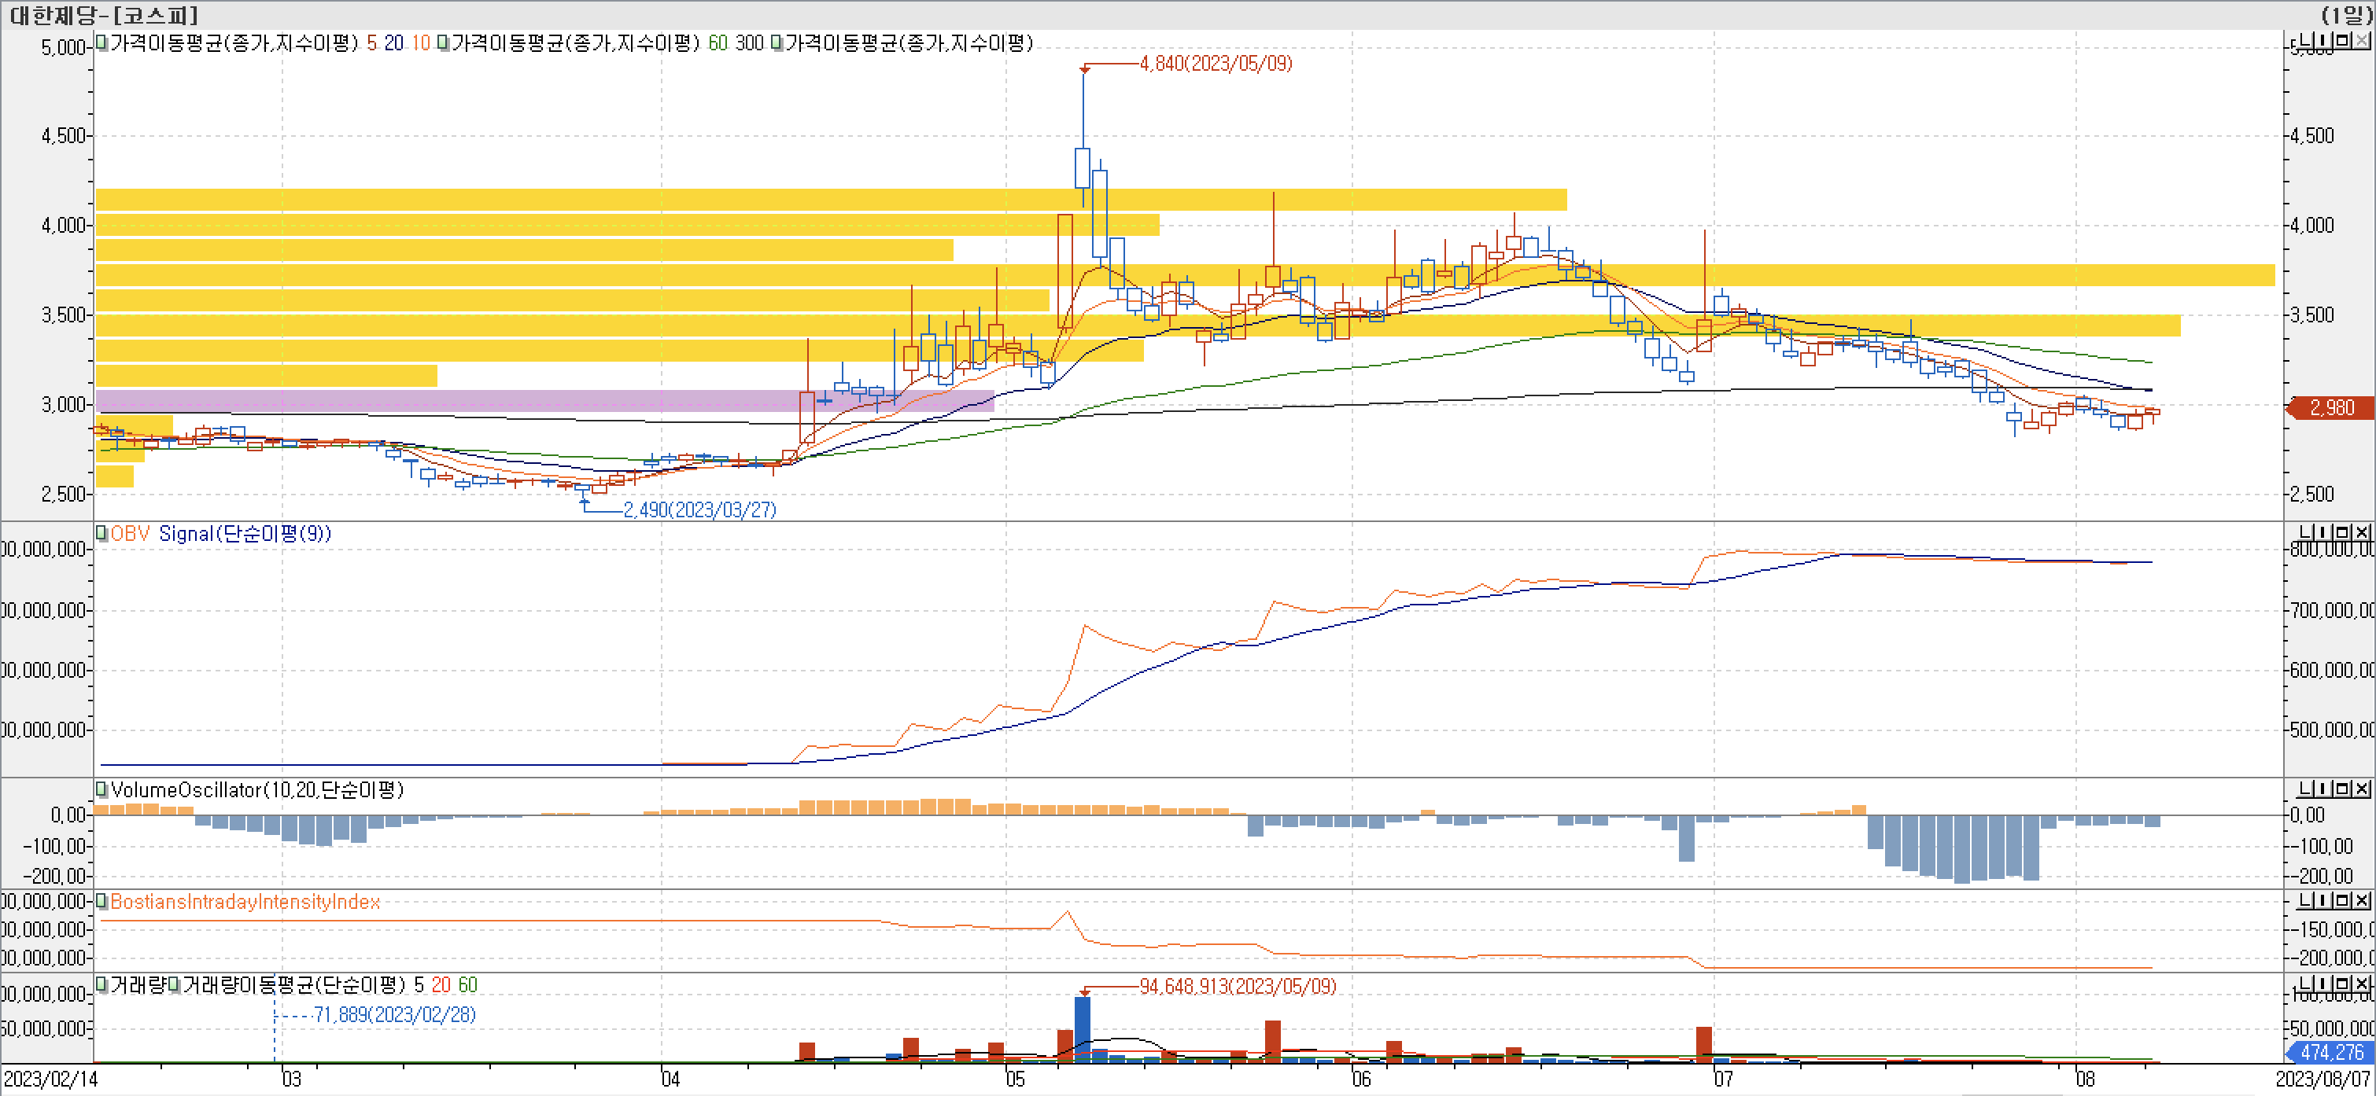Click the OBV panel's L-shaped scale icon
Image resolution: width=2376 pixels, height=1096 pixels.
point(2305,531)
